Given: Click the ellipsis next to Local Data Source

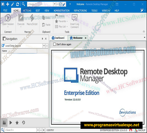Looking at the screenshot, I should 47,46.
